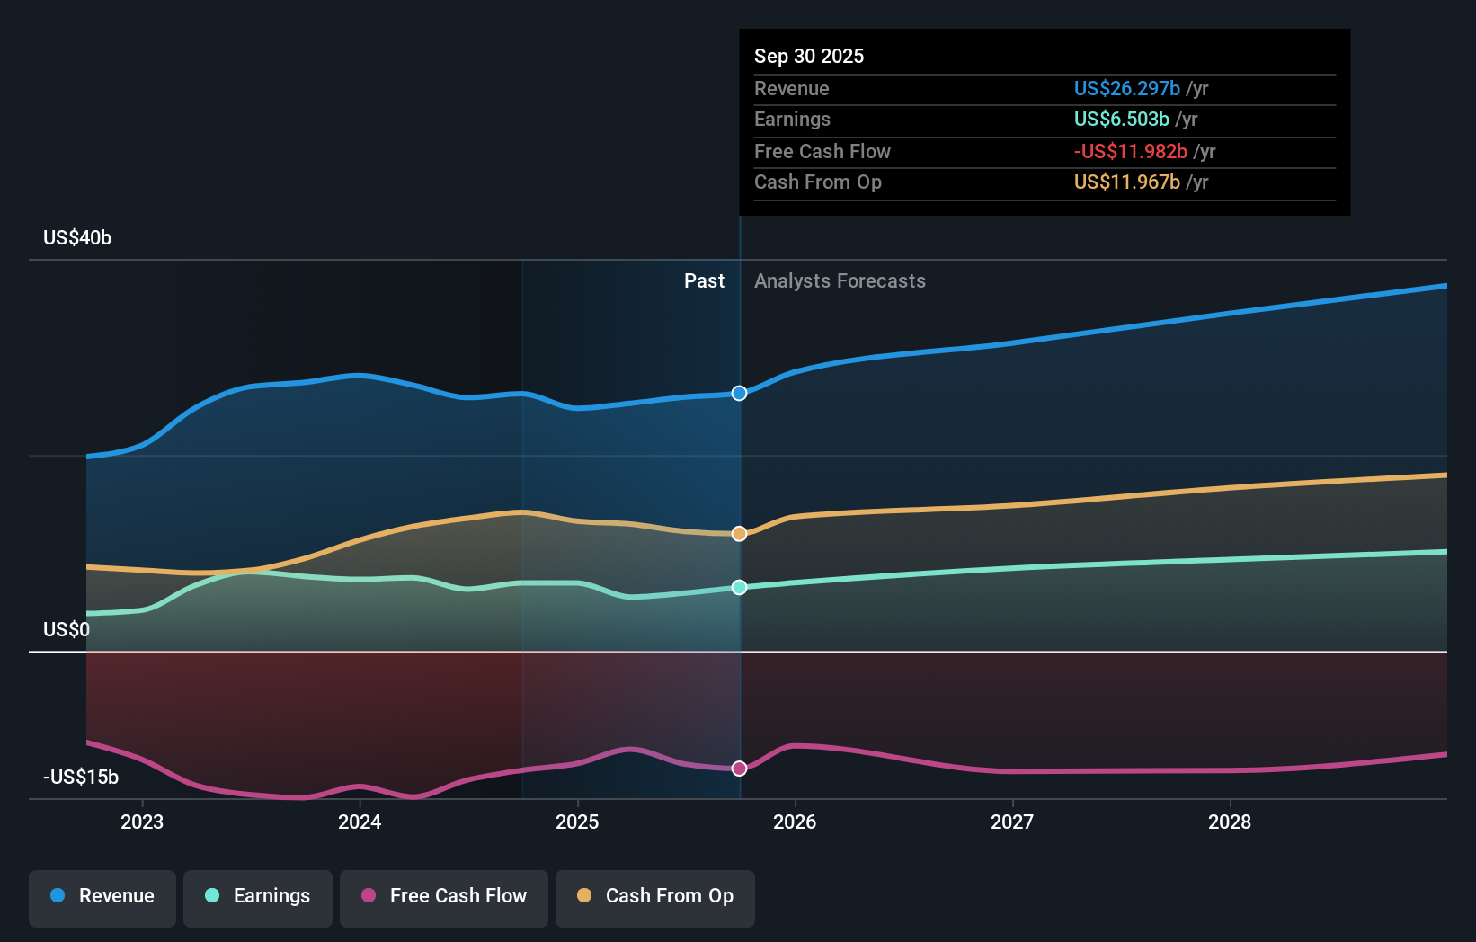1476x942 pixels.
Task: Click the Free Cash Flow label in tooltip
Action: [822, 151]
